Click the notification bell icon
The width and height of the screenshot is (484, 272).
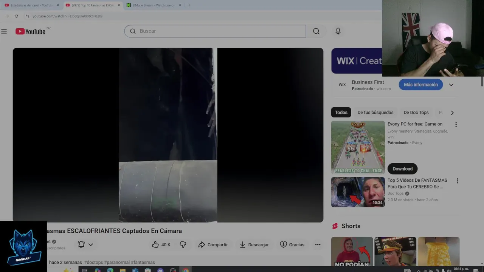pos(81,245)
